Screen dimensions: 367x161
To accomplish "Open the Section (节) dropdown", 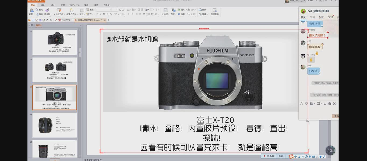I will pos(90,14).
